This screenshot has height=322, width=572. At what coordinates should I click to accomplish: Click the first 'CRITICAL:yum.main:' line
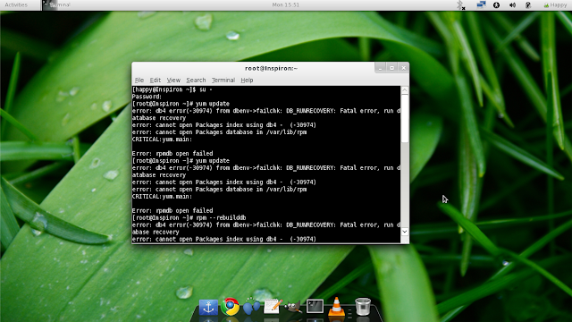[162, 140]
